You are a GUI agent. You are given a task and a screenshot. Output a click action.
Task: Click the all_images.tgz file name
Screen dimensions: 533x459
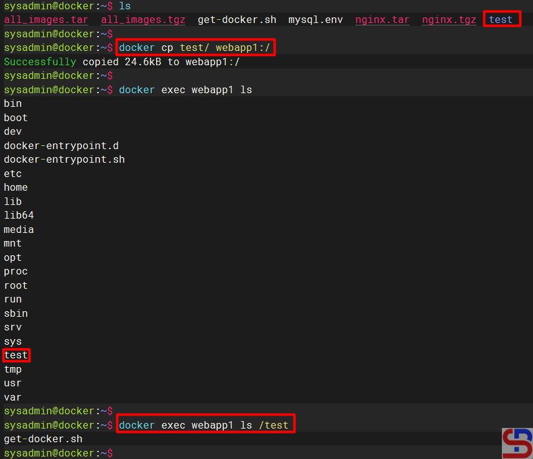tap(143, 20)
